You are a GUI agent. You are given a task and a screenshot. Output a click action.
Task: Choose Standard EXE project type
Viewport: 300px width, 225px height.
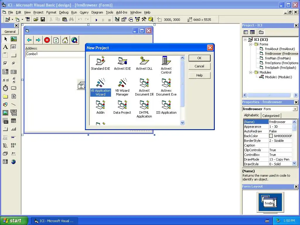pyautogui.click(x=100, y=63)
